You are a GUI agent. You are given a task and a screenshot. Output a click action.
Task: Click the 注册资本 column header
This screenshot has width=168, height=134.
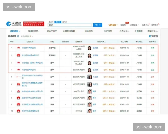79,42
